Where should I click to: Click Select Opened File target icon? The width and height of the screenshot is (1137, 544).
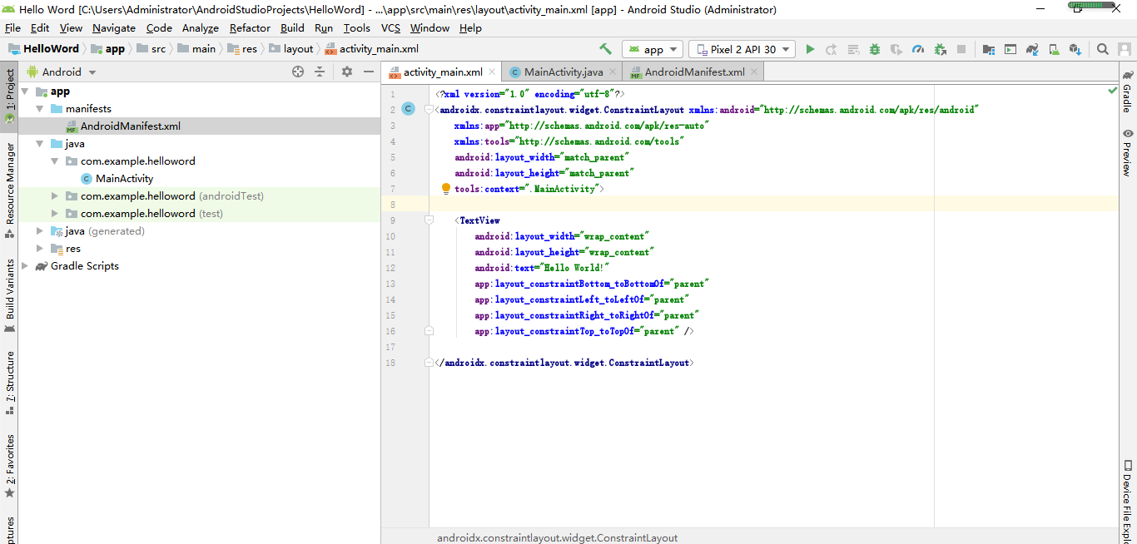[298, 72]
